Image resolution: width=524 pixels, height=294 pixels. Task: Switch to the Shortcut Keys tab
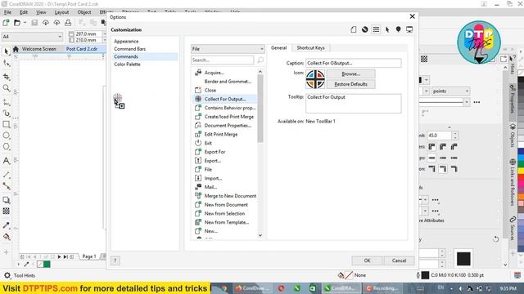[310, 47]
